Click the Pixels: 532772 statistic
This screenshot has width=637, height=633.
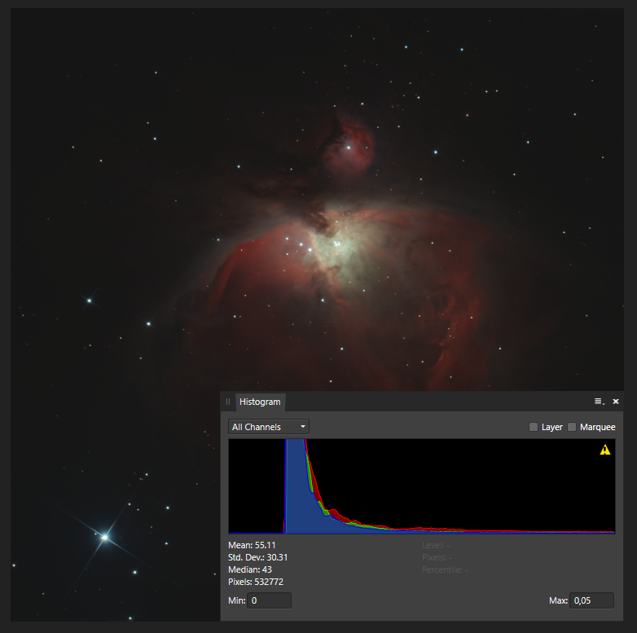pos(256,582)
